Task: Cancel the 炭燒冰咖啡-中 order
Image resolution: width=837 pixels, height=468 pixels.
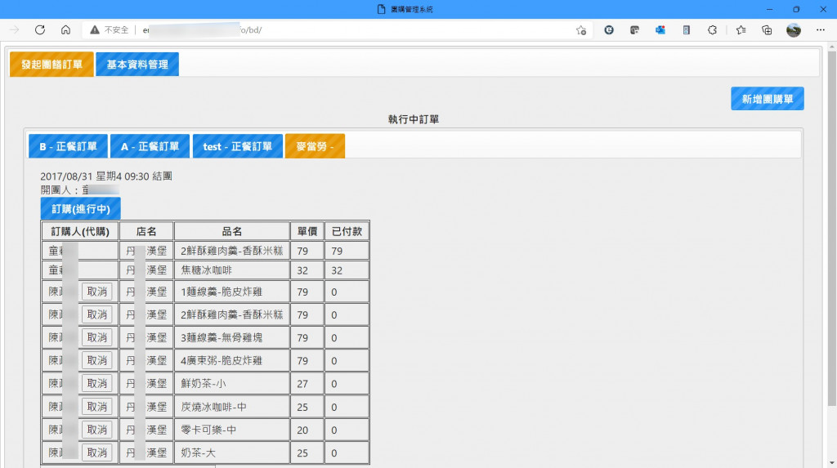Action: tap(96, 407)
